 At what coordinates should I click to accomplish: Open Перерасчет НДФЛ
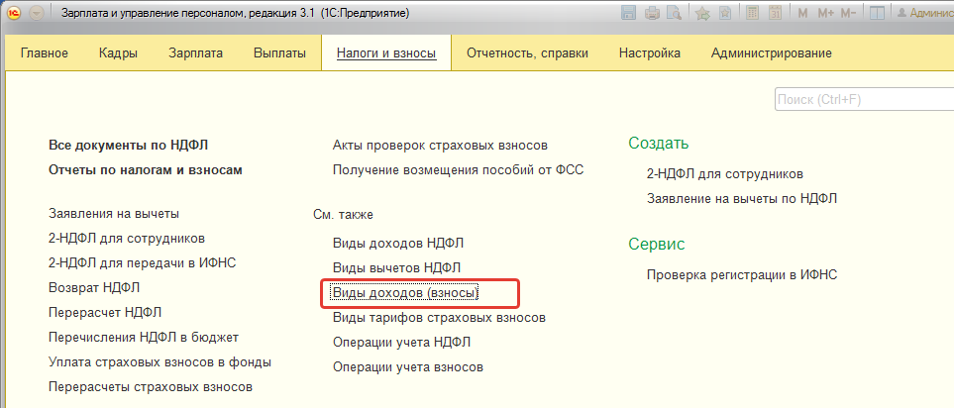click(105, 313)
